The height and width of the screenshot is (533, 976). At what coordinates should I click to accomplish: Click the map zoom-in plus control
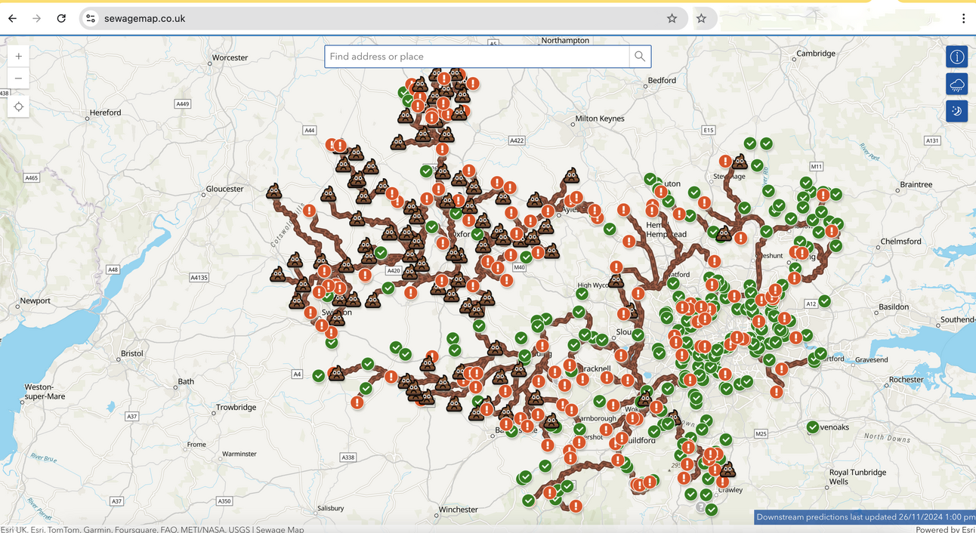tap(18, 55)
